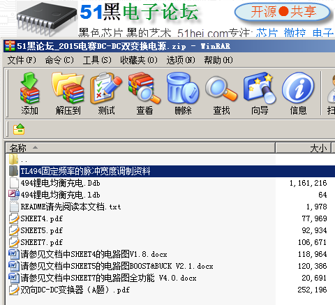Click the 解压到 (Extract To) toolbar icon
335x305 pixels.
(x=68, y=88)
